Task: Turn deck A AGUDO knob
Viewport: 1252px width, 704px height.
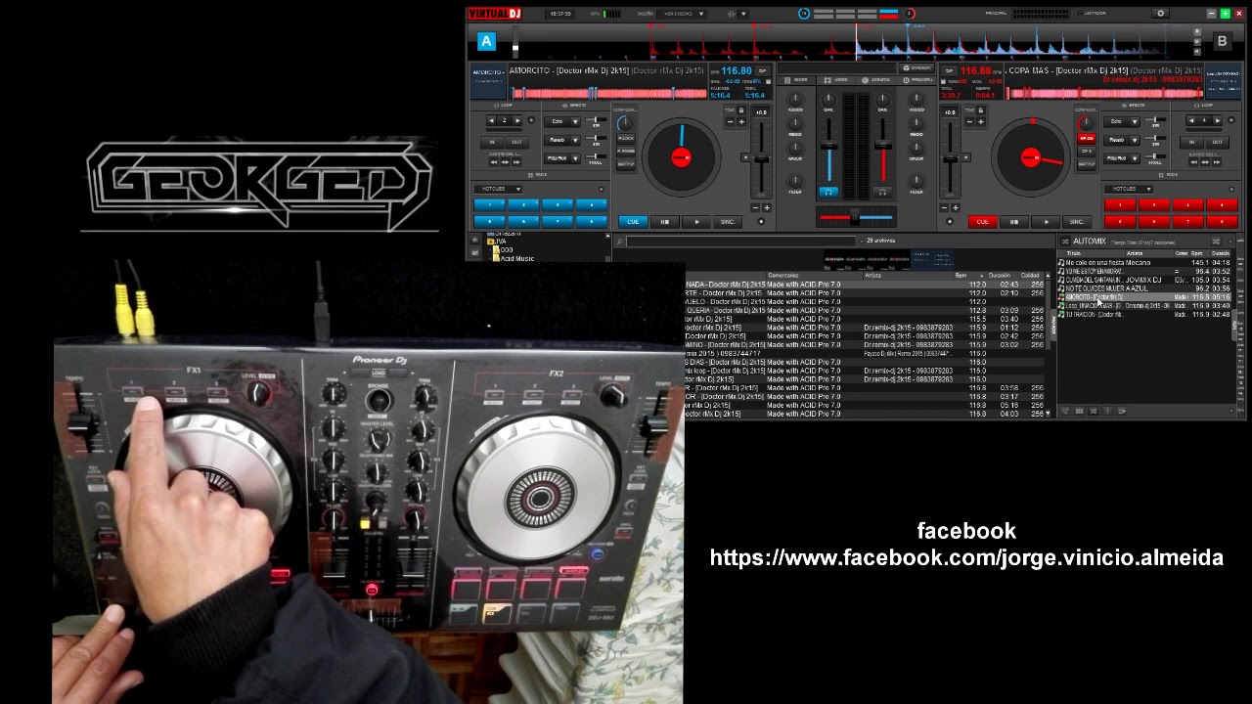Action: pos(795,100)
